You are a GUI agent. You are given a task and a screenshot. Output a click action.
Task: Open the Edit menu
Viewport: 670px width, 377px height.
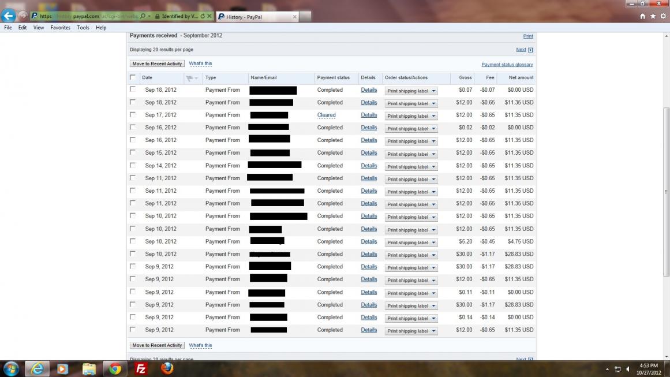[23, 28]
